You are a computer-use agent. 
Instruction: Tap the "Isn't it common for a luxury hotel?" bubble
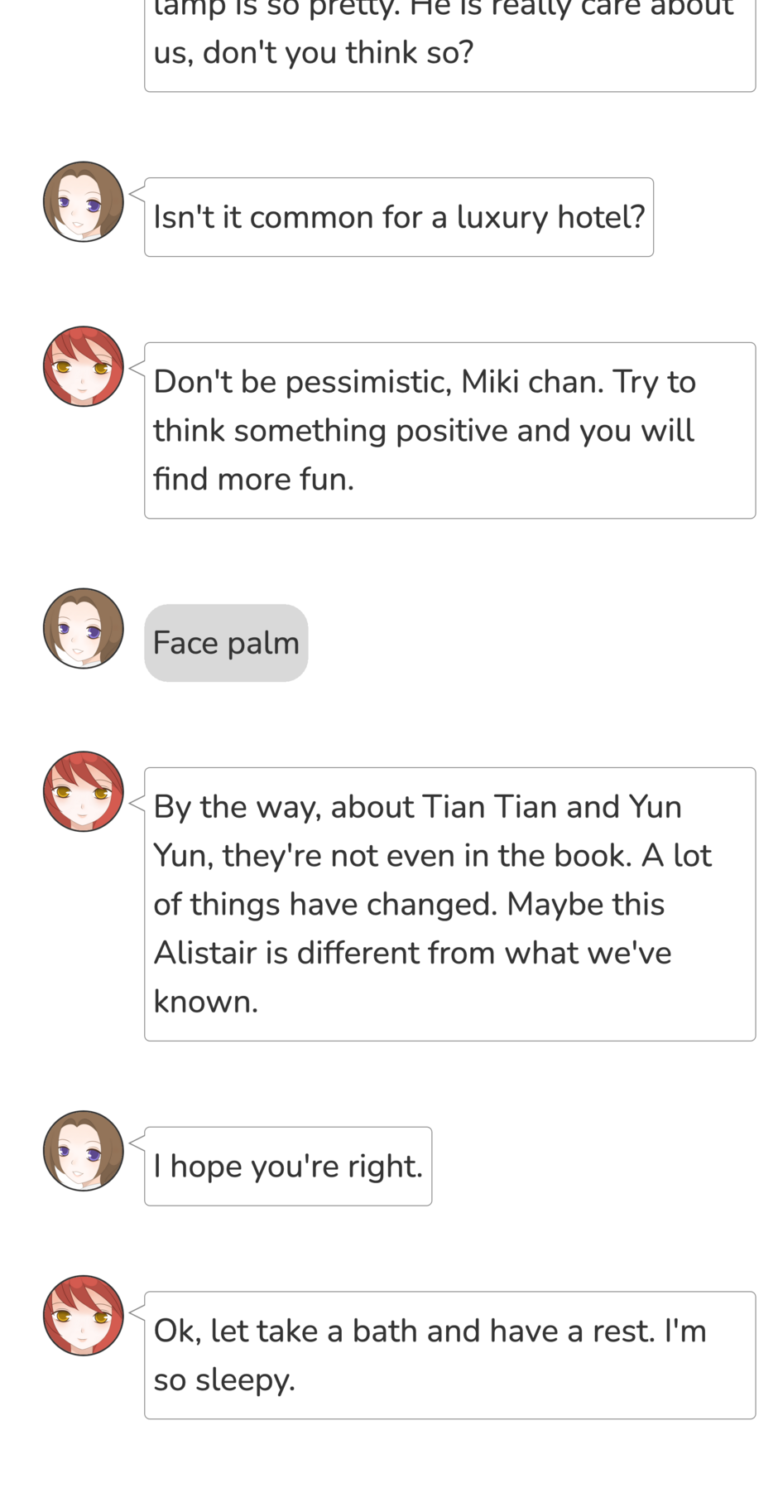(x=399, y=217)
